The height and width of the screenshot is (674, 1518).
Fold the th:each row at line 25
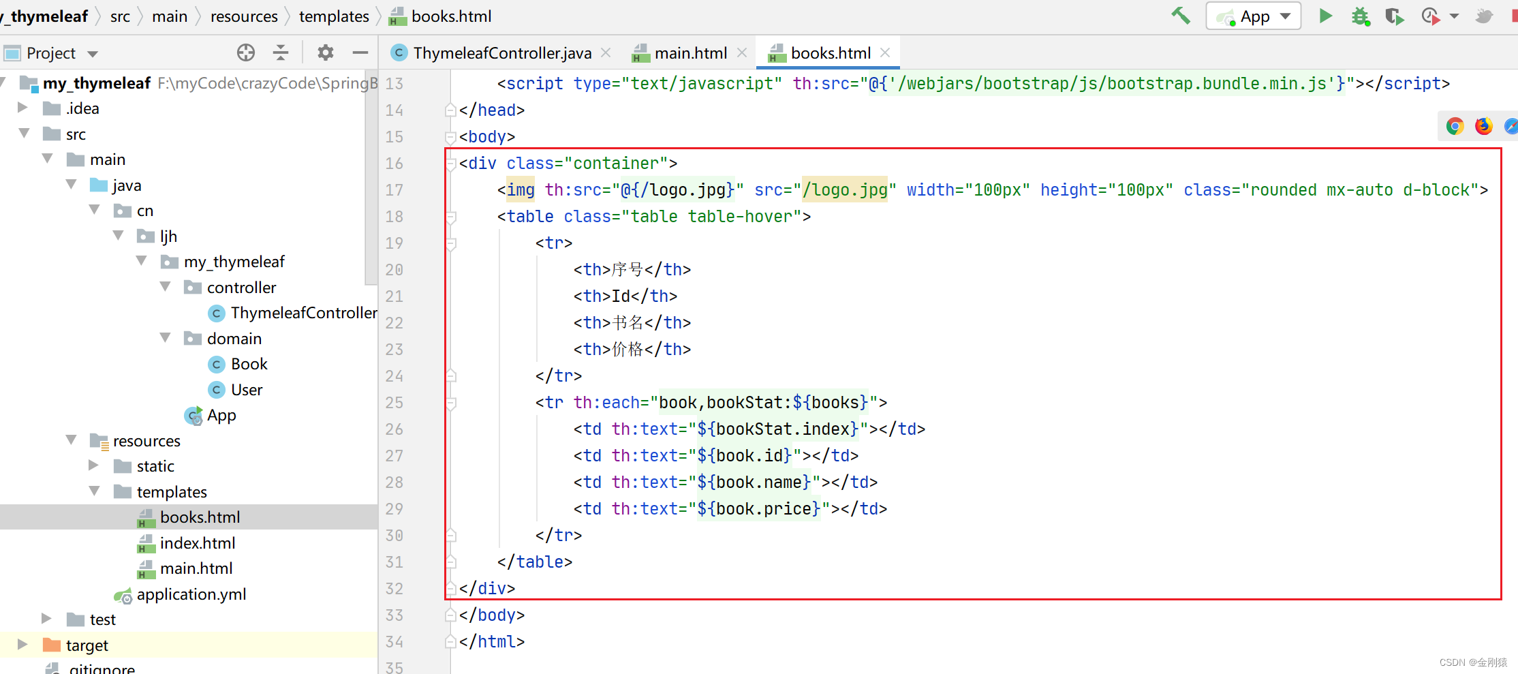click(x=450, y=403)
